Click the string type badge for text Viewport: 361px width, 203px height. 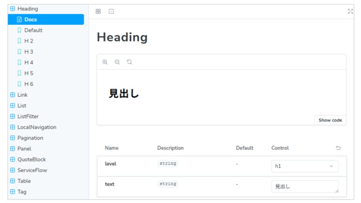(x=168, y=184)
